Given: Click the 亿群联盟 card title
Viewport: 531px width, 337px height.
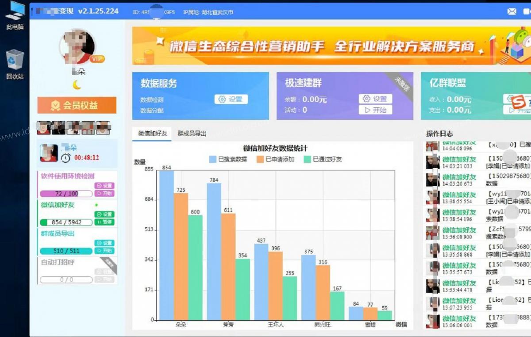Looking at the screenshot, I should pos(448,83).
